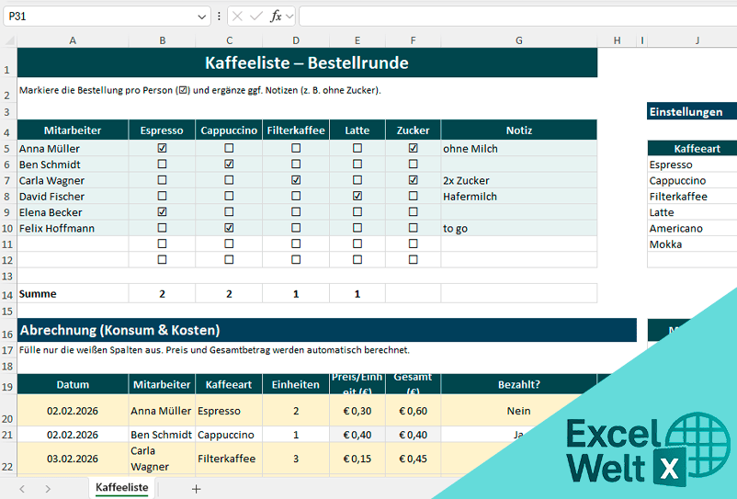737x499 pixels.
Task: Click the Select All corner triangle
Action: [x=8, y=40]
